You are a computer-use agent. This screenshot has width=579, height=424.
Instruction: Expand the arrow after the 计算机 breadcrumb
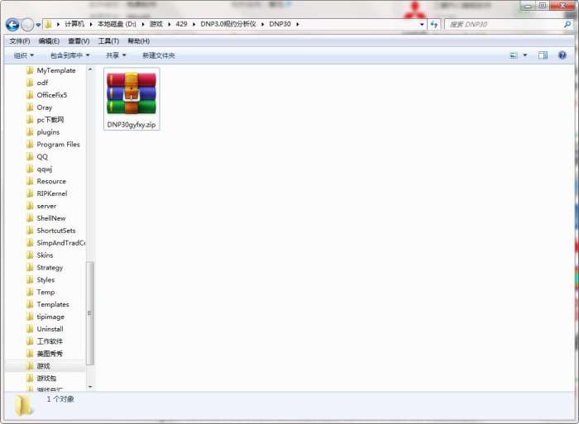click(91, 24)
